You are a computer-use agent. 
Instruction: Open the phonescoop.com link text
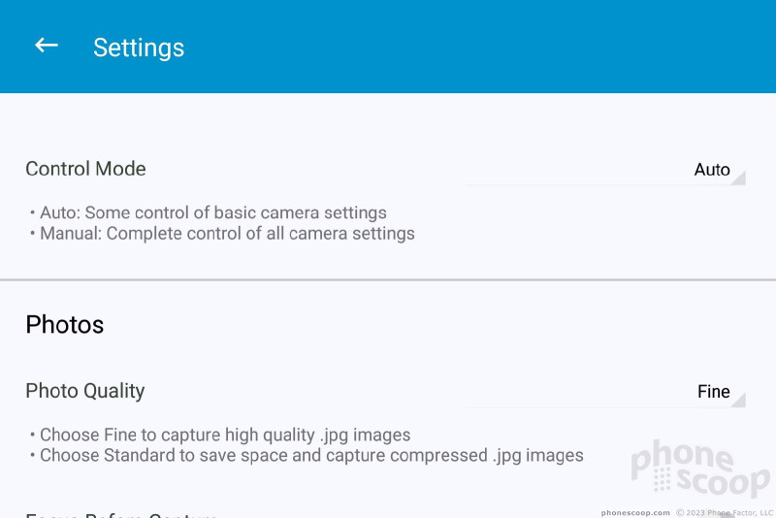635,513
